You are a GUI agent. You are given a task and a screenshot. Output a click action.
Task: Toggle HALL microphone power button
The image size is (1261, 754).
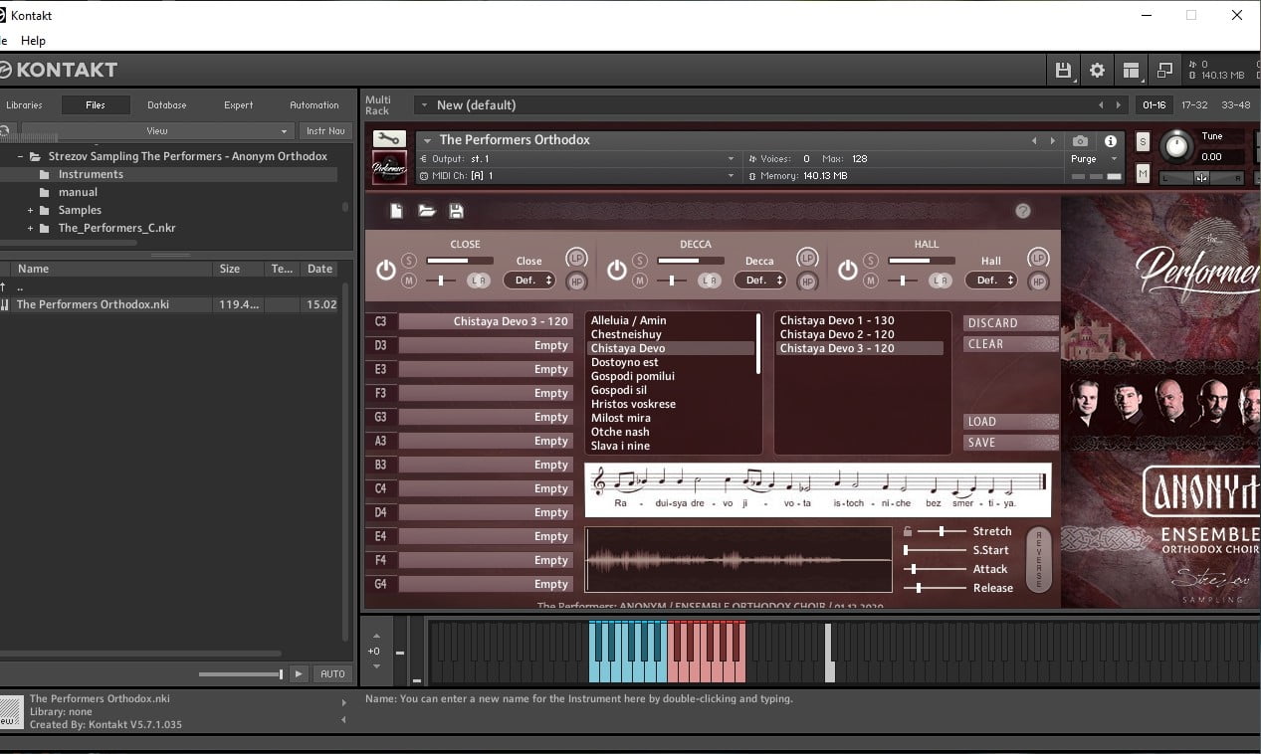tap(847, 270)
